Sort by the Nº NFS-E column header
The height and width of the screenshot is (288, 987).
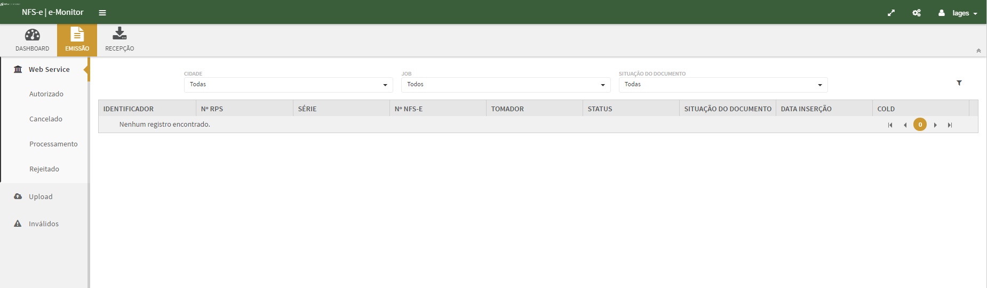(438, 109)
